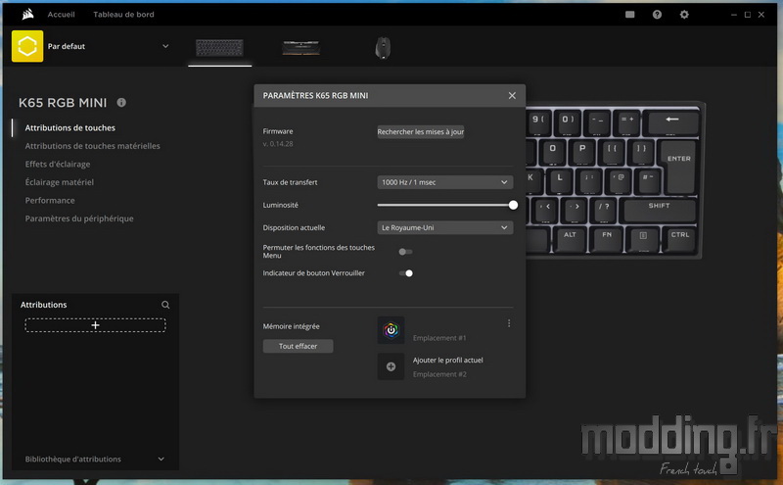The image size is (783, 485).
Task: Open Effets d'éclairage section
Action: tap(58, 164)
